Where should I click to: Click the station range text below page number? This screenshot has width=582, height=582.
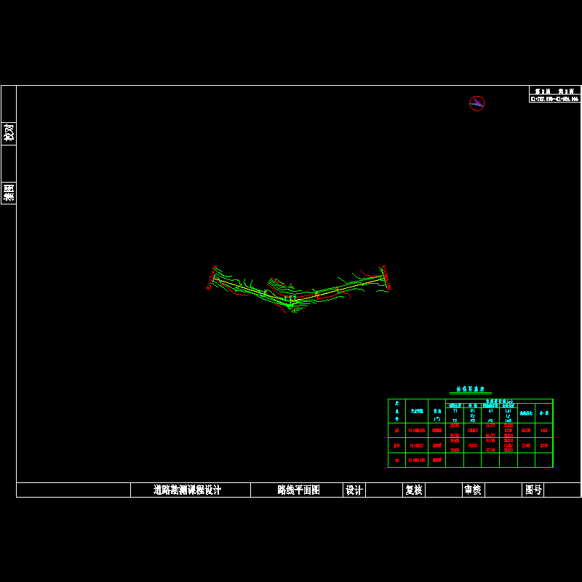click(555, 98)
